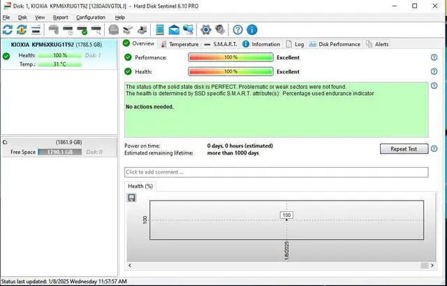Click the 'Click to add comment' field
The width and height of the screenshot is (447, 286).
point(277,172)
